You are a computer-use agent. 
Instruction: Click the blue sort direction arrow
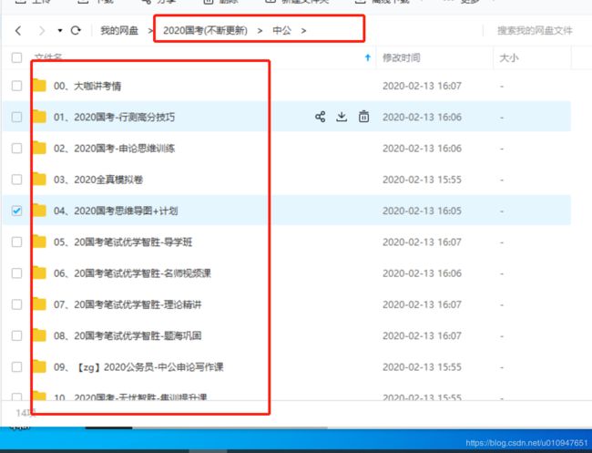368,57
